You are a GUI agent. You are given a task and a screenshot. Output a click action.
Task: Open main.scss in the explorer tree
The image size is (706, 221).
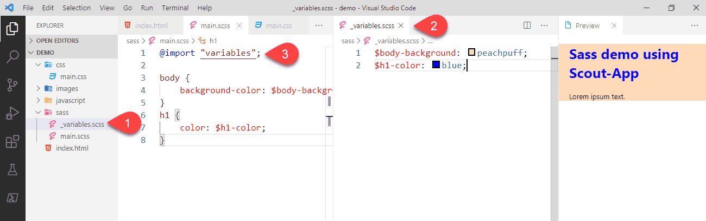click(x=72, y=136)
